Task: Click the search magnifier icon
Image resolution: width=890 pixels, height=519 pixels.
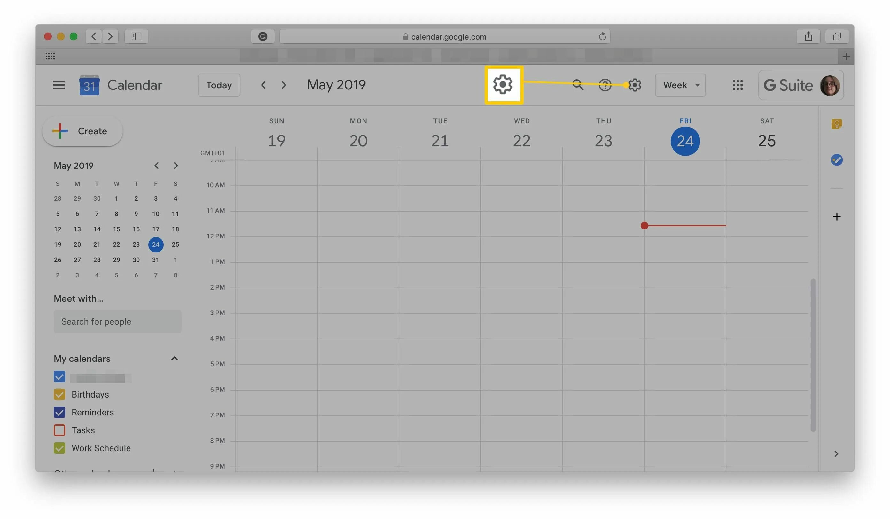Action: (x=577, y=85)
